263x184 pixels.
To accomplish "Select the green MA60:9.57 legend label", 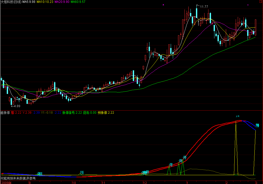I will (78, 2).
